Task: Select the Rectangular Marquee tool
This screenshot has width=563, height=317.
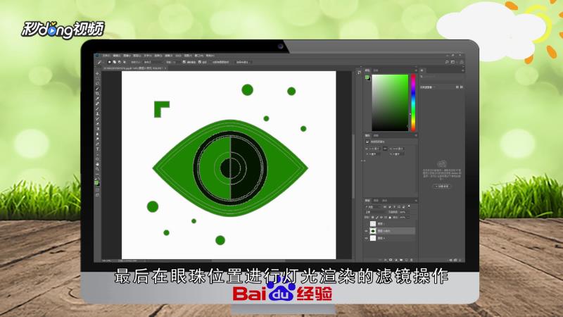Action: coord(97,78)
